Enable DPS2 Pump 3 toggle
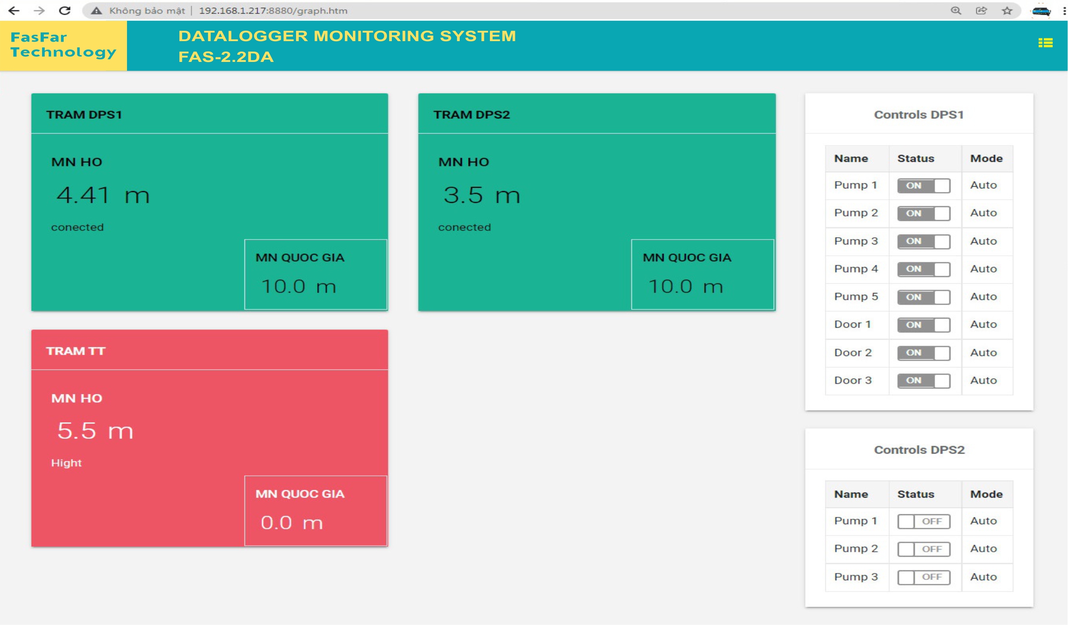Screen dimensions: 1068x625 [x=923, y=577]
